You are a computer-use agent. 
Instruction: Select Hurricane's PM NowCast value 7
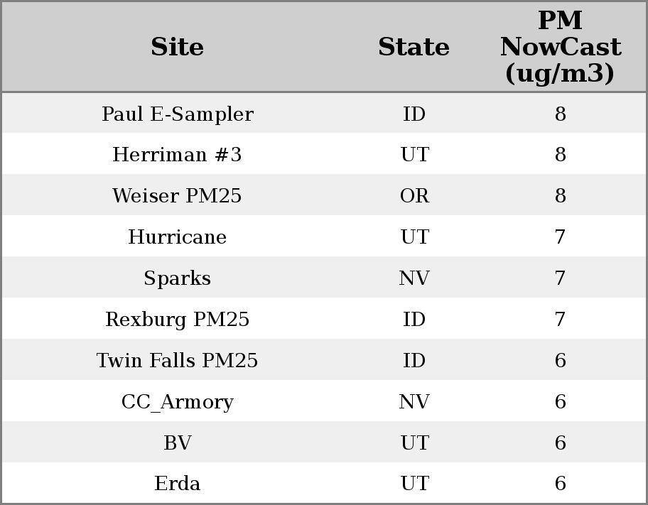point(560,237)
